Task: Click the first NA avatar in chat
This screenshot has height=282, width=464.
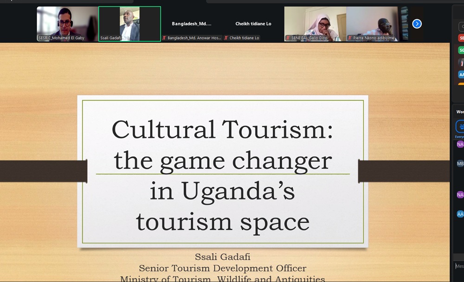Action: coord(460,145)
